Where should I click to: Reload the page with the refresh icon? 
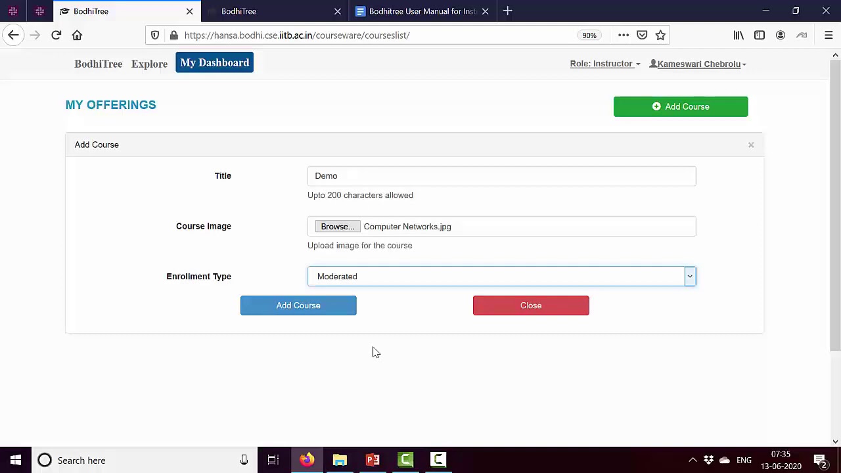pyautogui.click(x=56, y=35)
